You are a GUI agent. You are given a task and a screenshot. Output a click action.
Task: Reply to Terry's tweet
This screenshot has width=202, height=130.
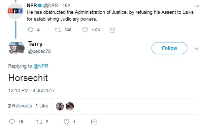[12, 122]
